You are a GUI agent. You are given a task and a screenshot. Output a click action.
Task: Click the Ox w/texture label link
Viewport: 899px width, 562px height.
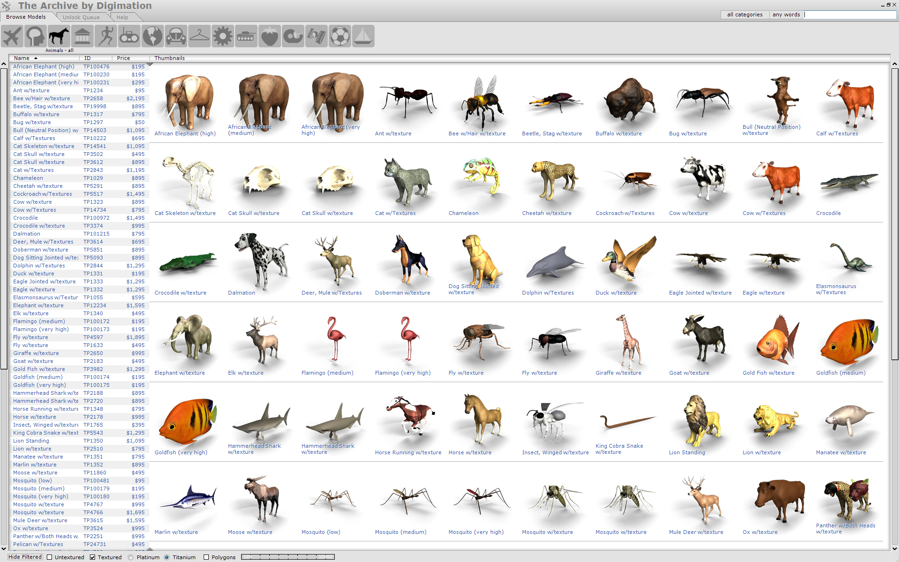760,532
